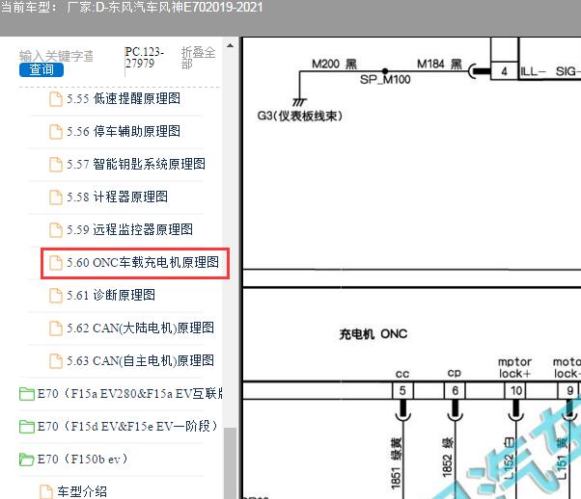This screenshot has height=499, width=581.
Task: Click document icon of 5.56 entry
Action: click(56, 132)
